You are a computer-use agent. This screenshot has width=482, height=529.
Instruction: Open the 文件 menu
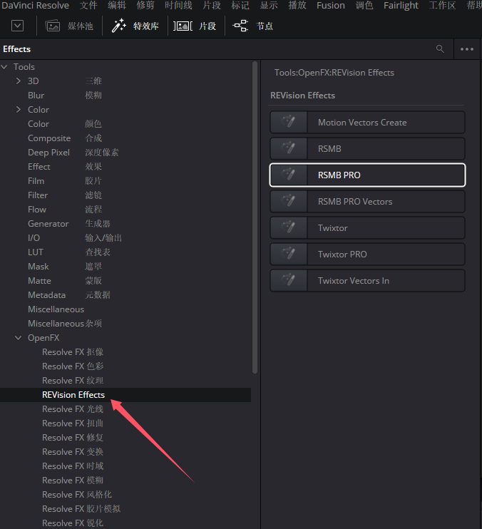point(88,6)
